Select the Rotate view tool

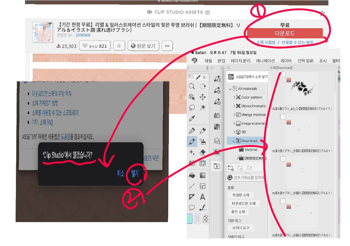pyautogui.click(x=203, y=86)
